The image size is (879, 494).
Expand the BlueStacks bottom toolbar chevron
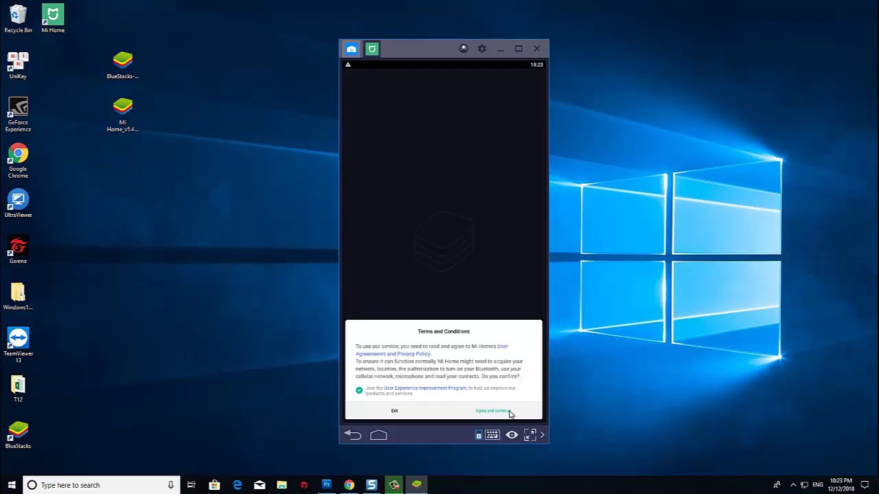coord(542,435)
